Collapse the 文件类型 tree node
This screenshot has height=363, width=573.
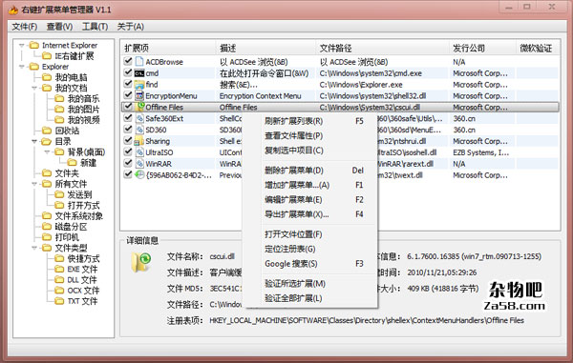pyautogui.click(x=34, y=249)
